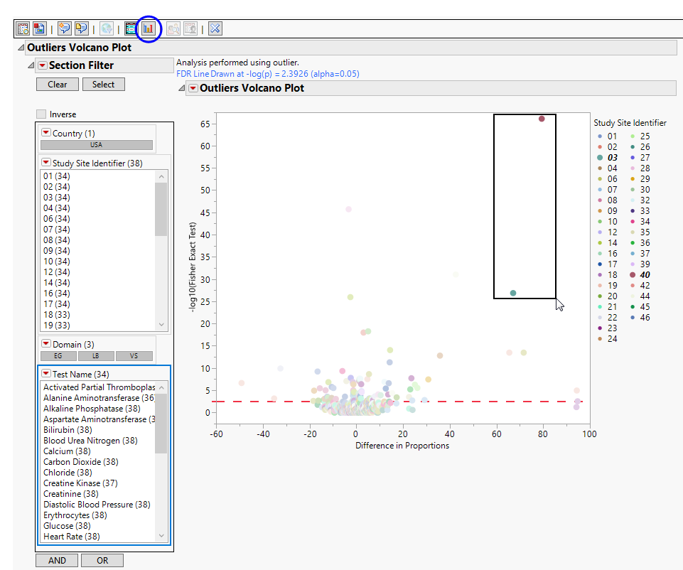The image size is (683, 570).
Task: Select Bilirubin (38) in Test Name list
Action: coord(68,430)
